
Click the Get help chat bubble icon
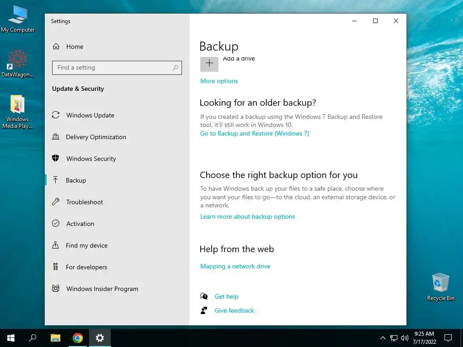click(x=204, y=296)
